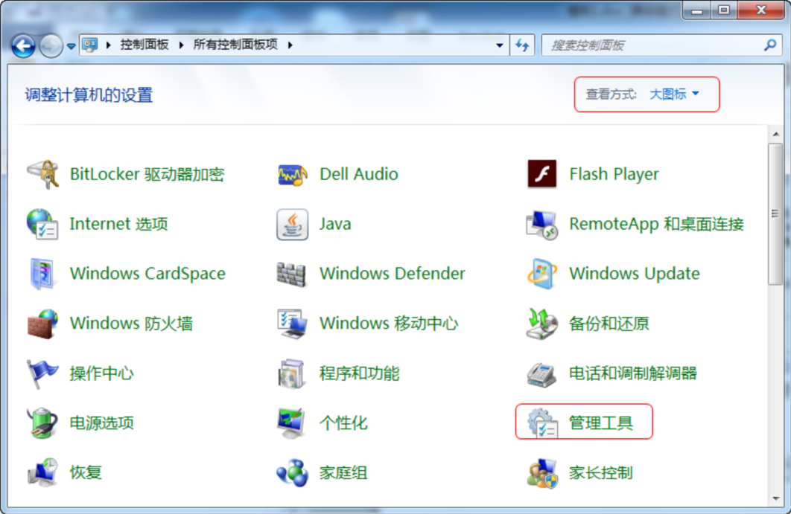Image resolution: width=791 pixels, height=514 pixels.
Task: Click the Dell Audio icon
Action: click(293, 175)
